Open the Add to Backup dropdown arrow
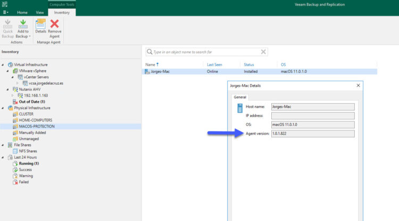Viewport: 399px width, 221px height. pyautogui.click(x=30, y=36)
